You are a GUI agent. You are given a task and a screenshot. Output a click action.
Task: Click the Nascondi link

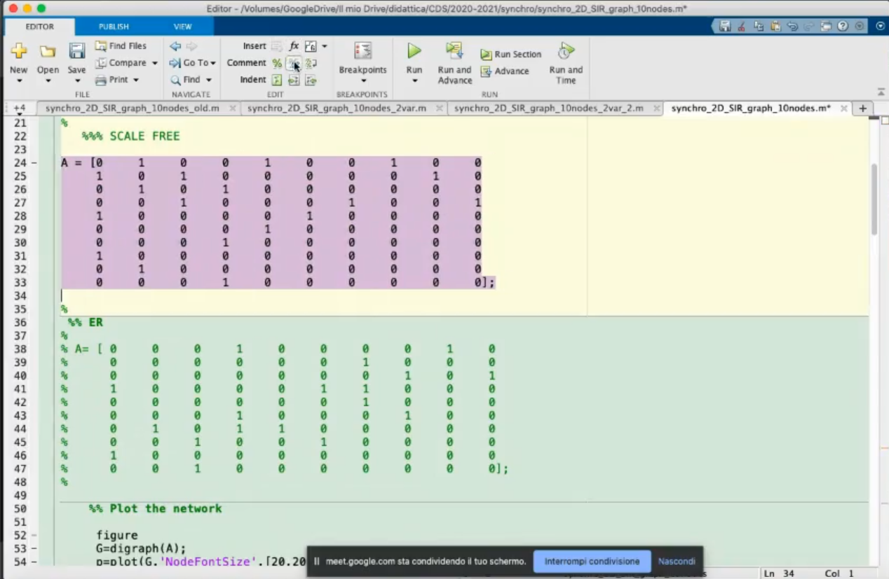point(677,561)
